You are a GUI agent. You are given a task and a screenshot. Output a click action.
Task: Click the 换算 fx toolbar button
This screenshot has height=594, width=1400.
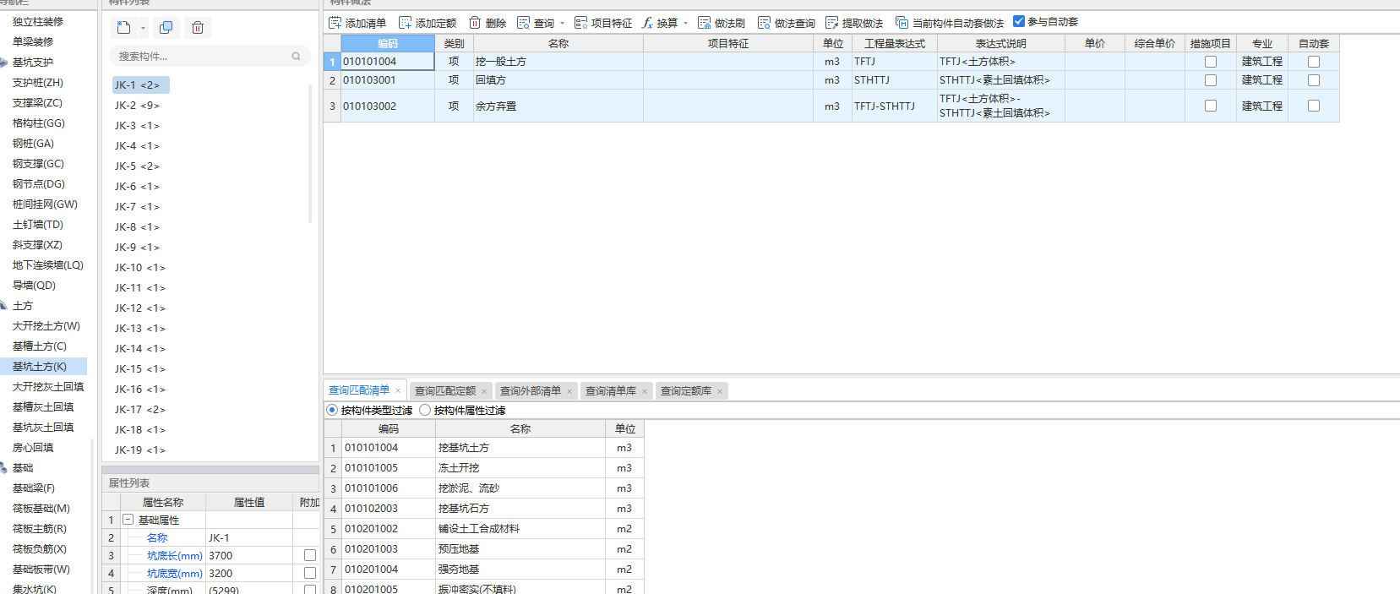coord(660,23)
